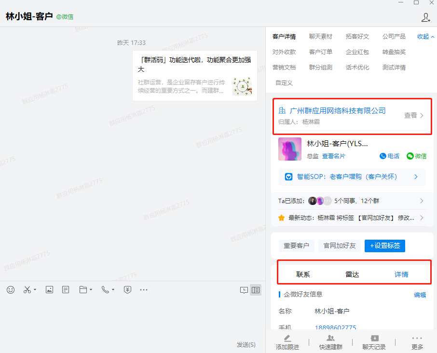Open the emoji picker in chat toolbar
Screen dimensions: 437x353
11,290
